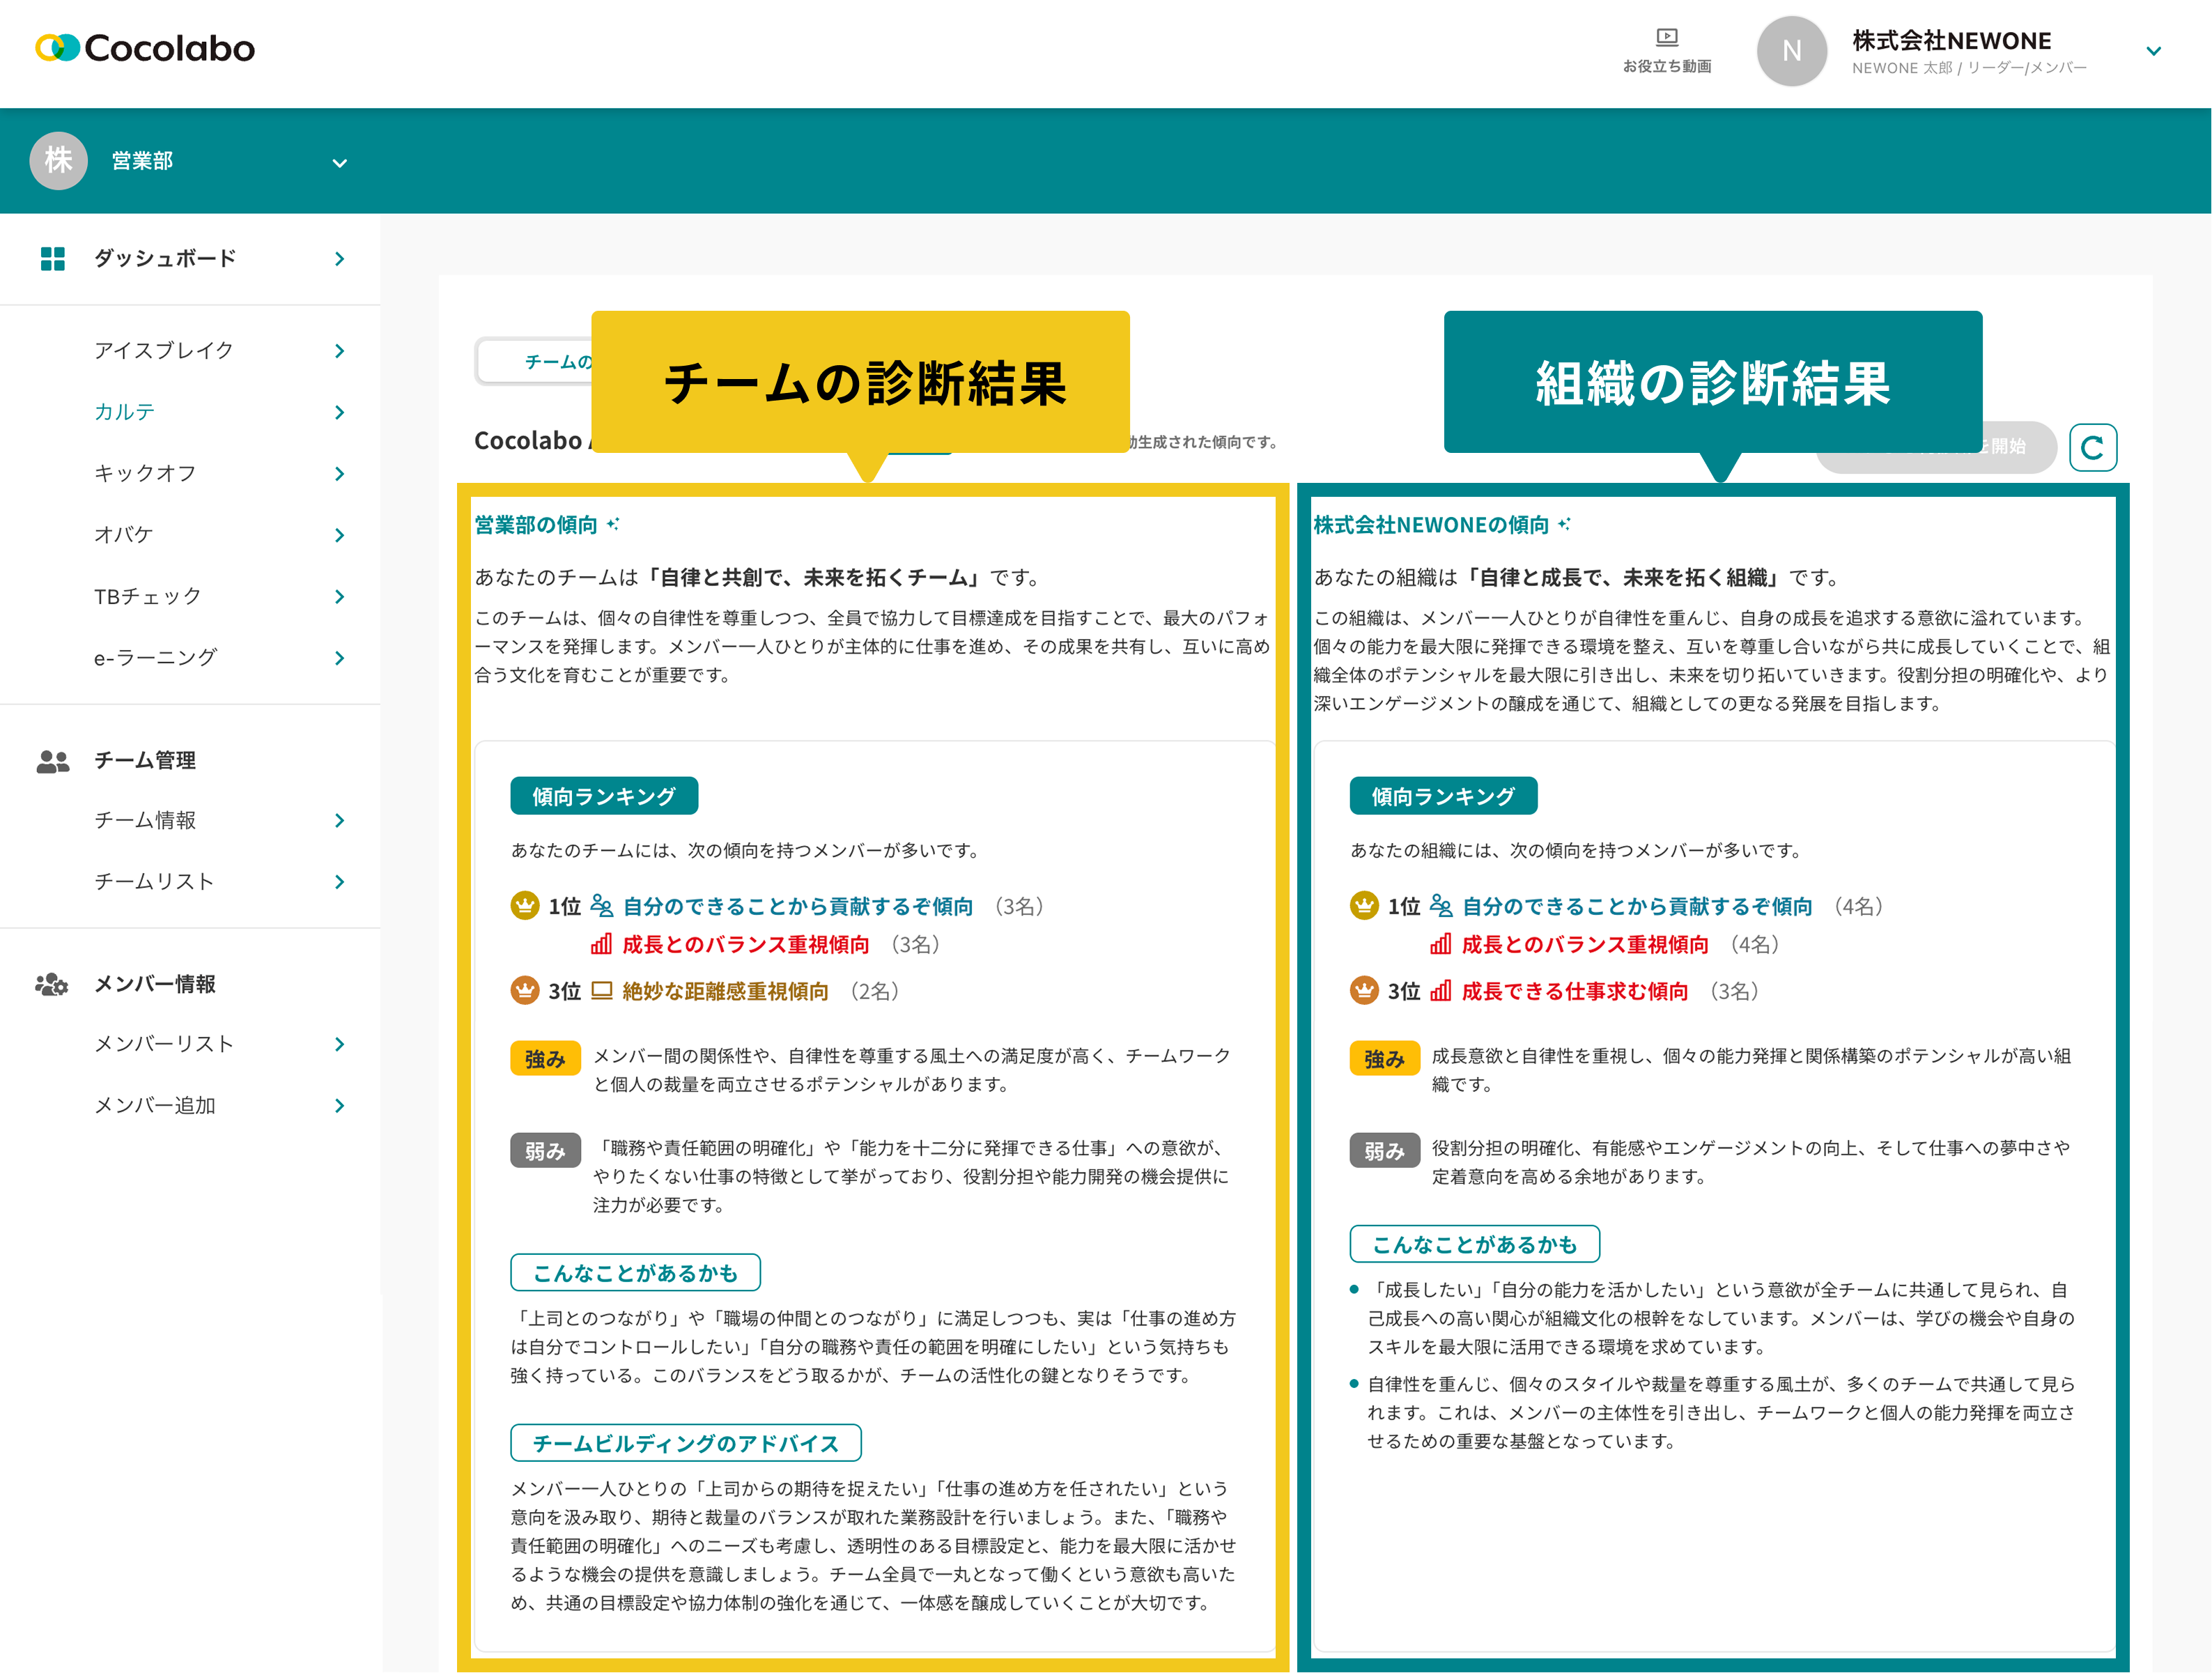
Task: Click the chevron next to カルテ
Action: 339,412
